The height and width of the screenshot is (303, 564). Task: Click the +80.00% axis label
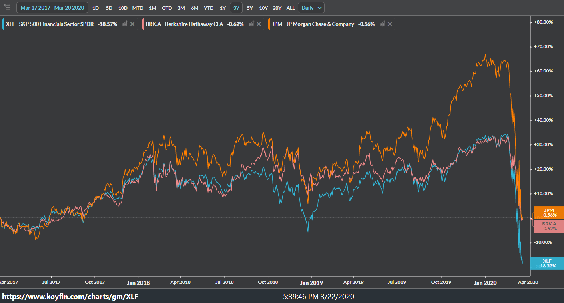coord(543,22)
